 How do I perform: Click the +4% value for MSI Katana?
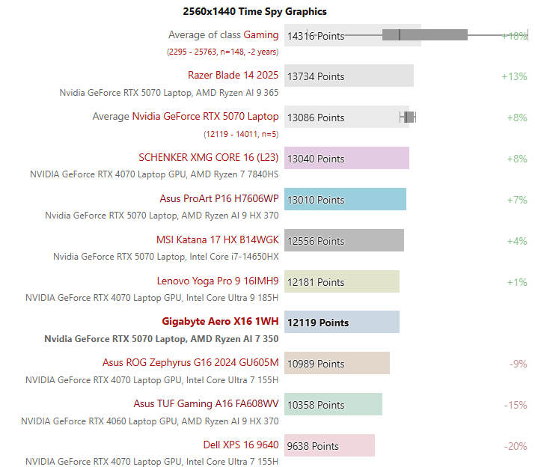tap(517, 241)
